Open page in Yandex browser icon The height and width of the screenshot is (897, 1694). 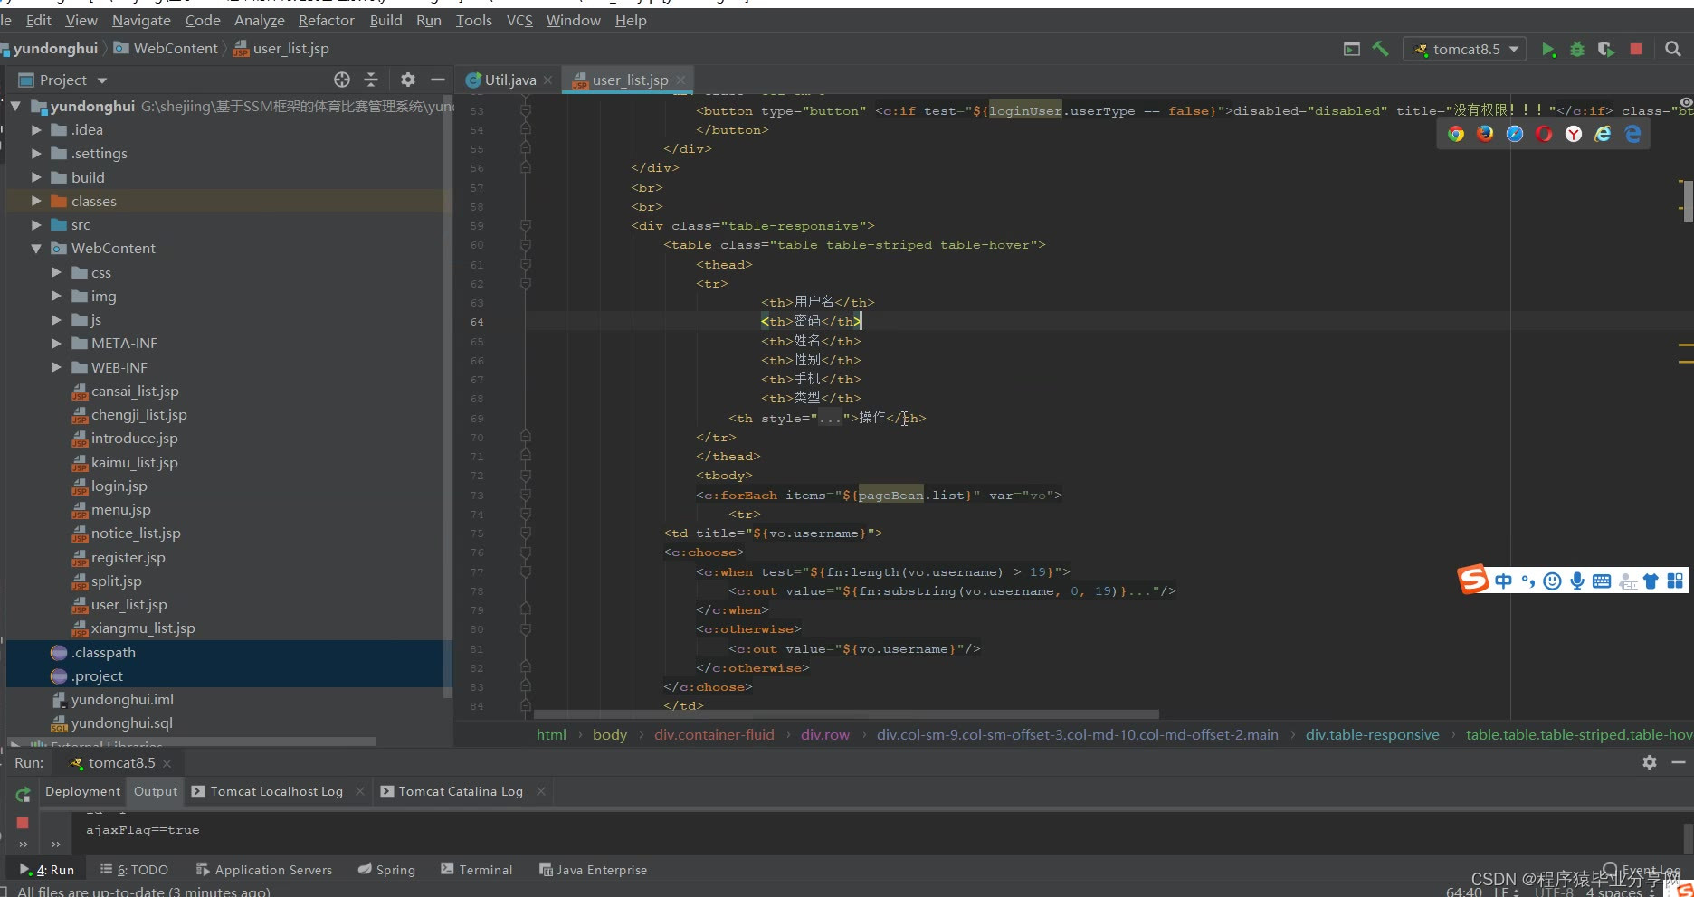coord(1574,134)
